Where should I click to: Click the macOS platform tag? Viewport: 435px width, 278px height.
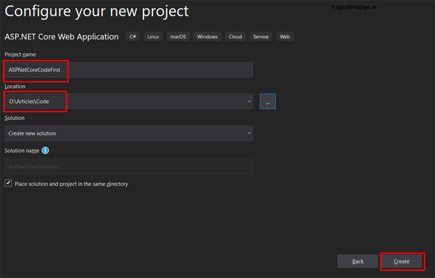coord(178,37)
